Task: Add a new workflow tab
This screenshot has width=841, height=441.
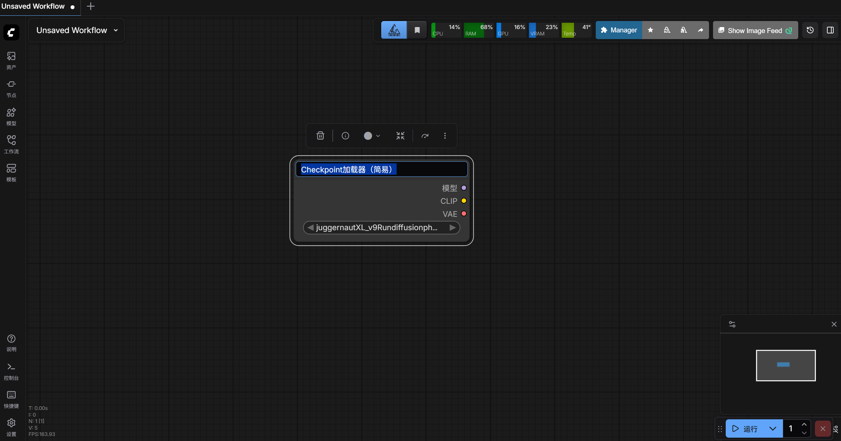Action: point(91,6)
